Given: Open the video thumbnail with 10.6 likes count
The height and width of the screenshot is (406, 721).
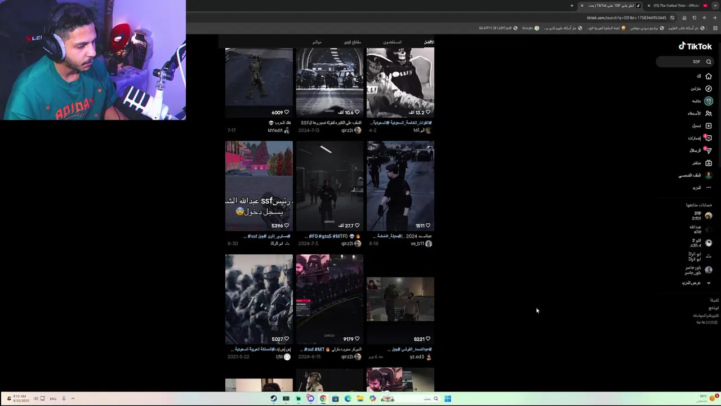Looking at the screenshot, I should [330, 82].
